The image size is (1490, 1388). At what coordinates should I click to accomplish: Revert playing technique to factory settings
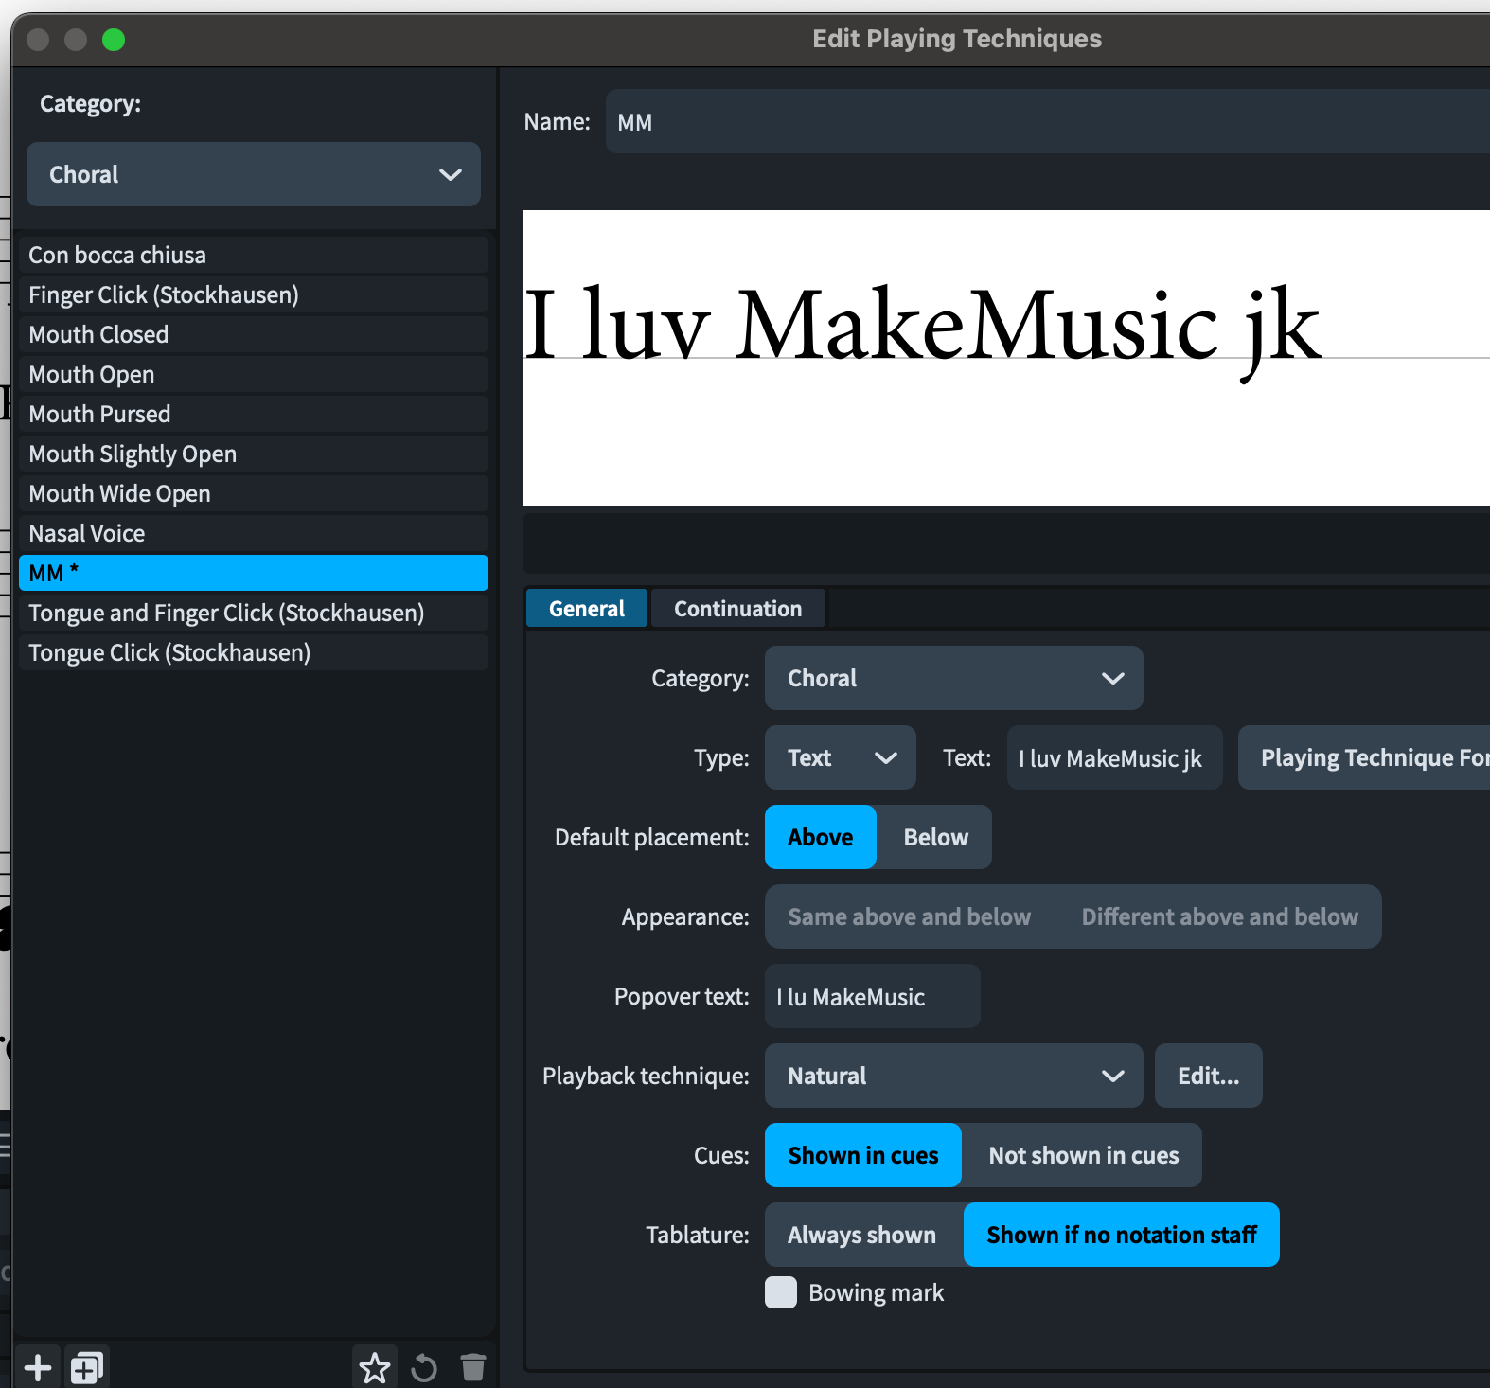(x=424, y=1367)
